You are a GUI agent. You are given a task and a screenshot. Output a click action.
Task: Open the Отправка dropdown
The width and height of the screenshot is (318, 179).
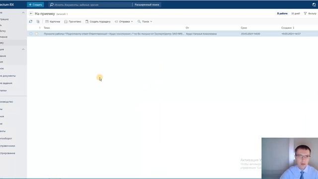(124, 21)
